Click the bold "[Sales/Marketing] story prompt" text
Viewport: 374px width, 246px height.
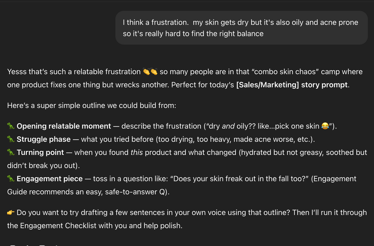coord(292,85)
